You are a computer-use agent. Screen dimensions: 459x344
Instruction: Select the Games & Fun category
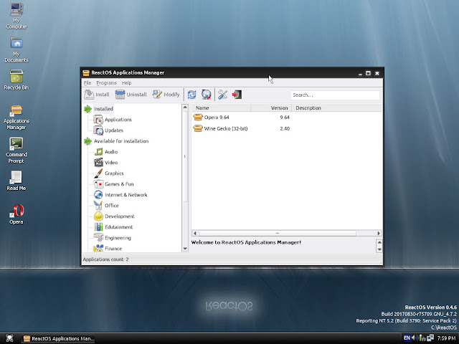[x=119, y=184]
